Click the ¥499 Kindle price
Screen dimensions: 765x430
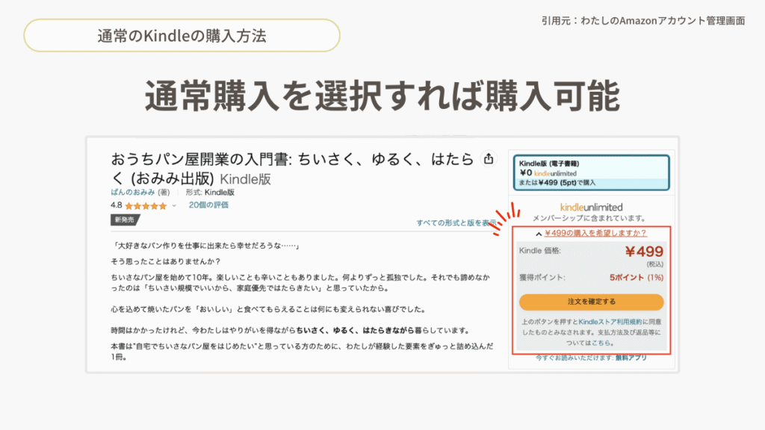coord(644,252)
